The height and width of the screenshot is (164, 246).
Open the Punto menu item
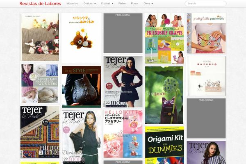point(134,3)
